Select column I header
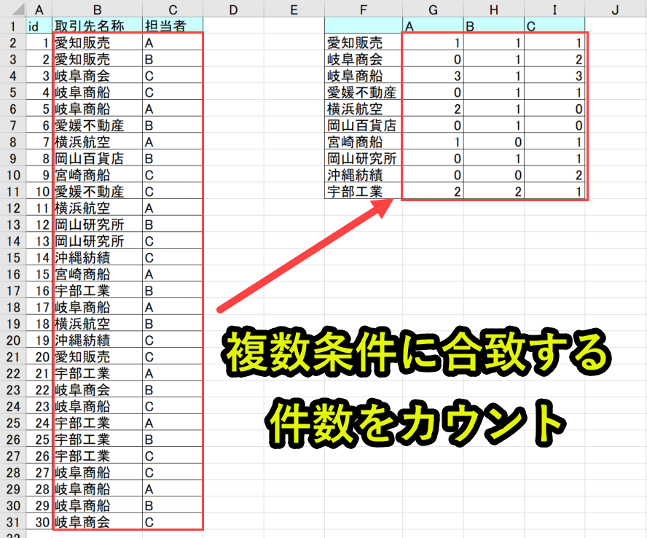Screen dimensions: 647x538 [554, 9]
